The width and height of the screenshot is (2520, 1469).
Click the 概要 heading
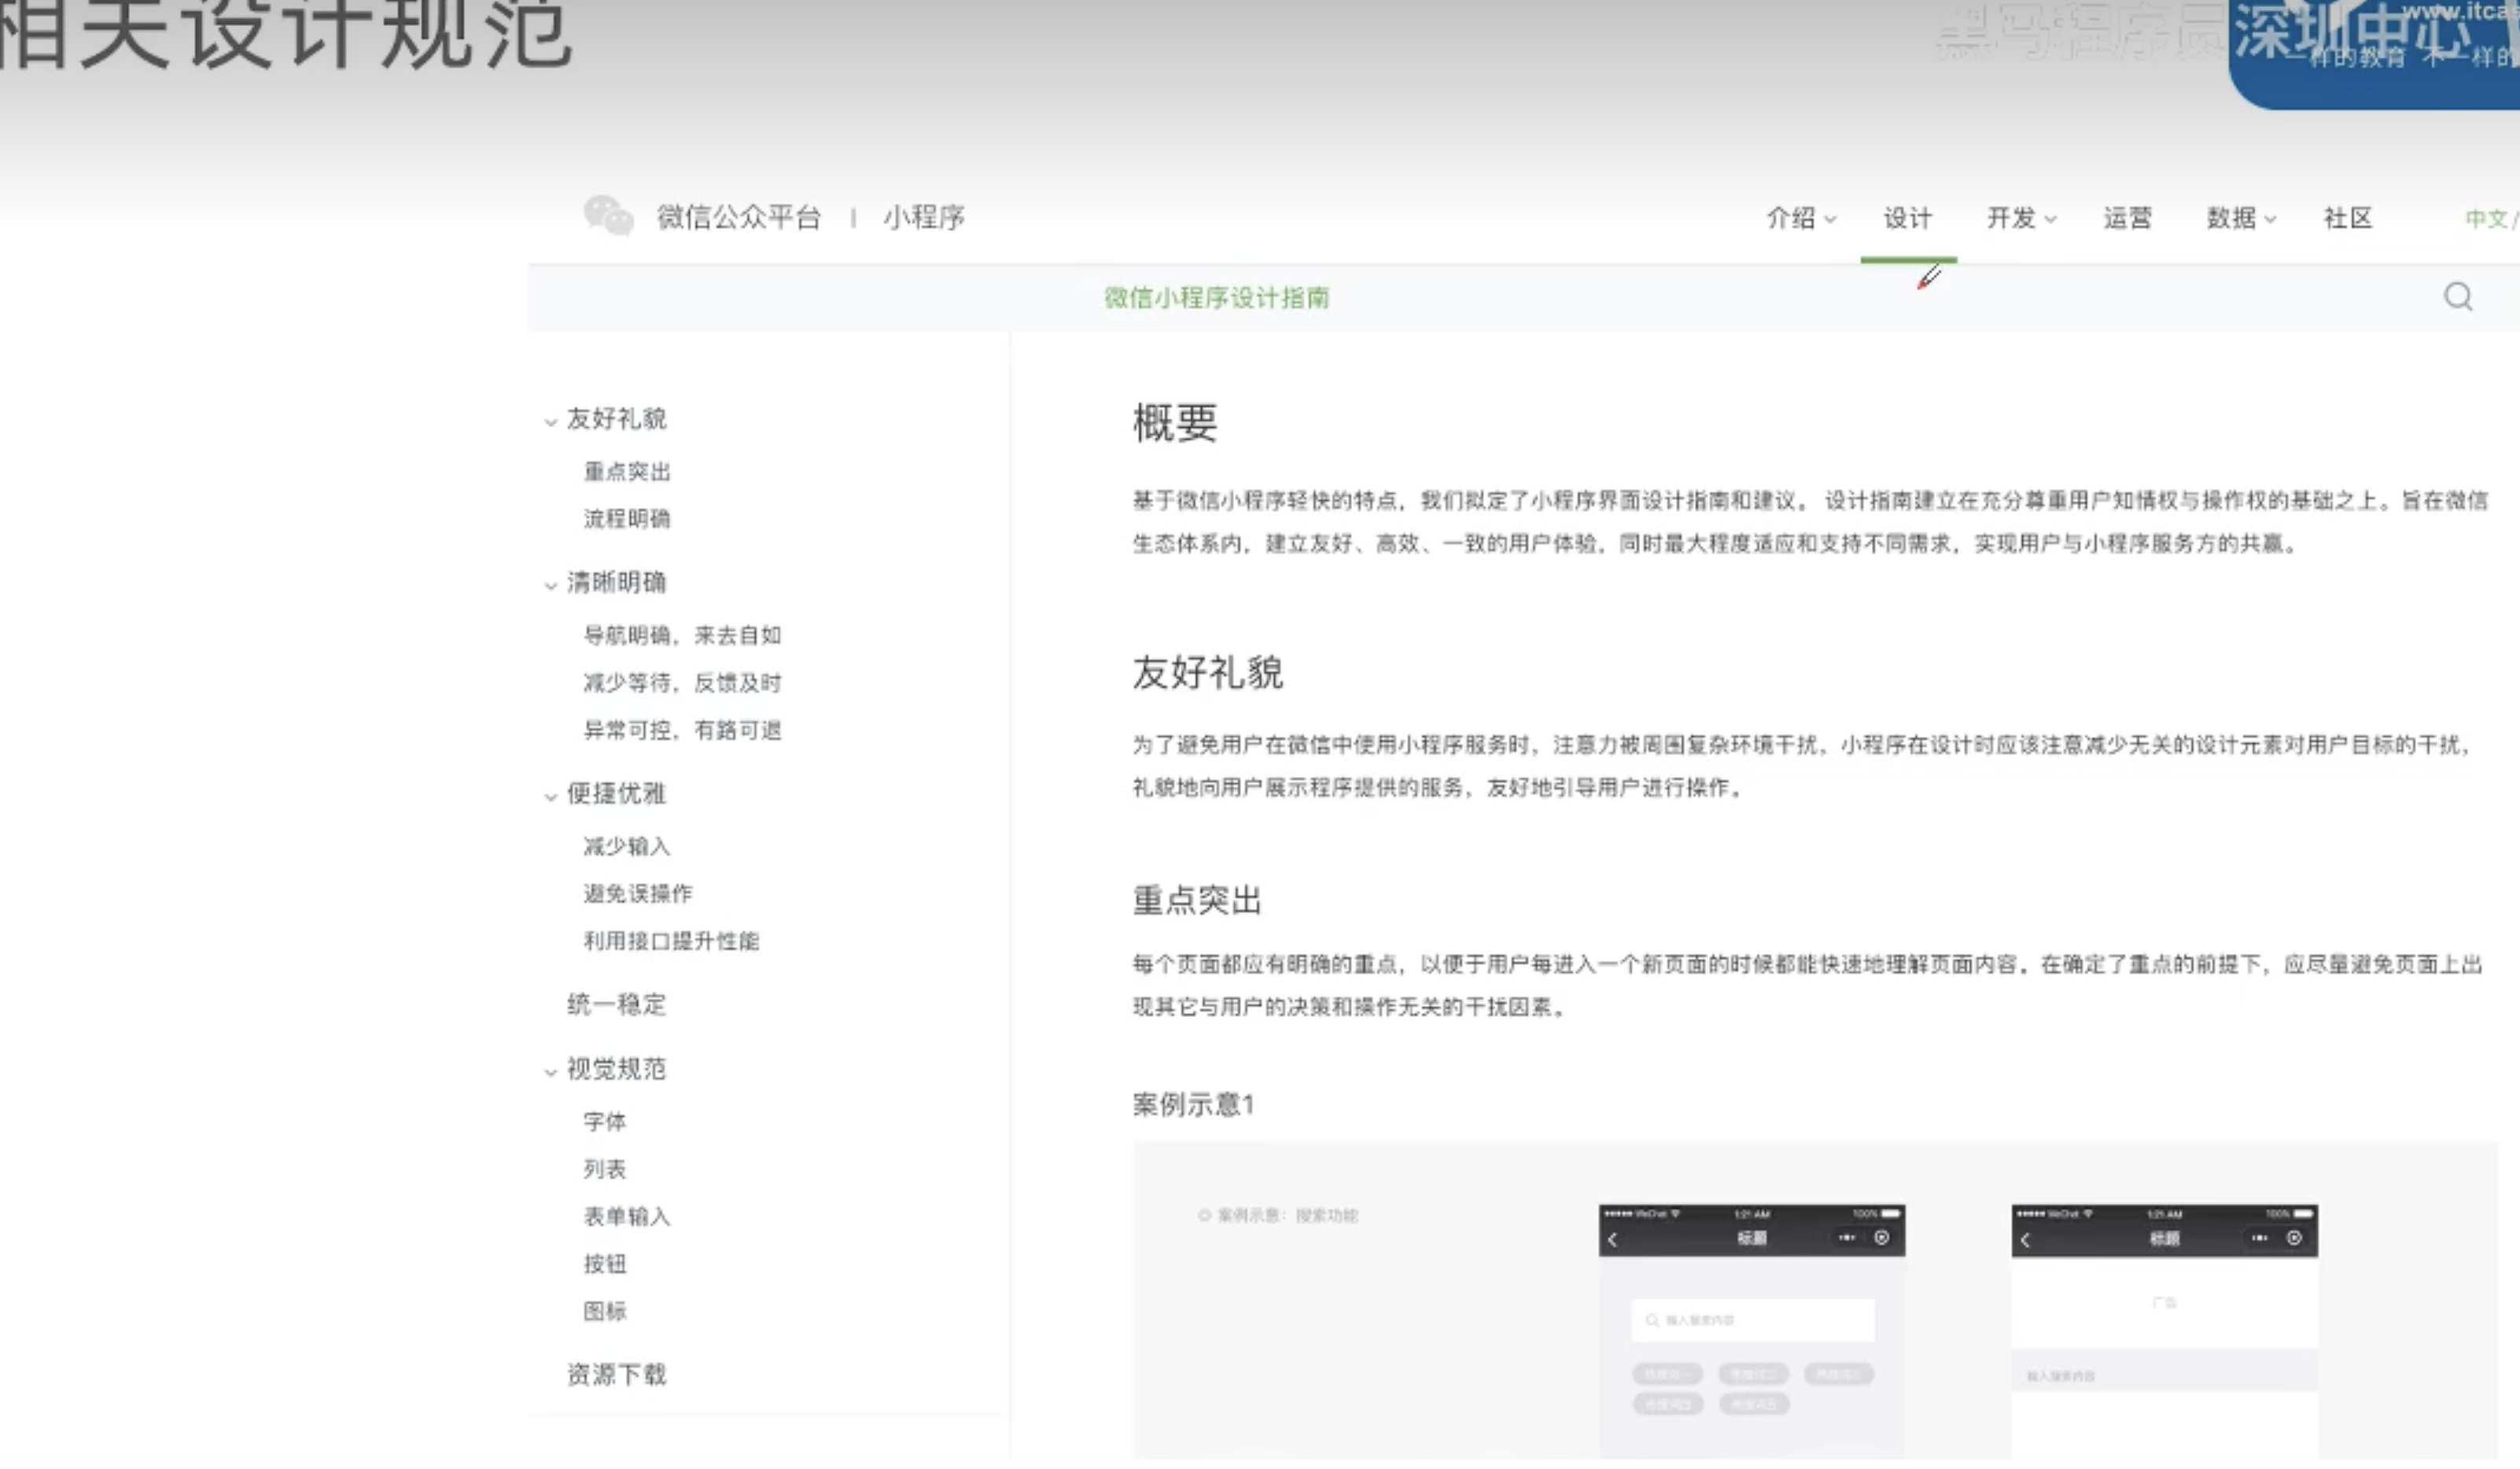pos(1175,422)
